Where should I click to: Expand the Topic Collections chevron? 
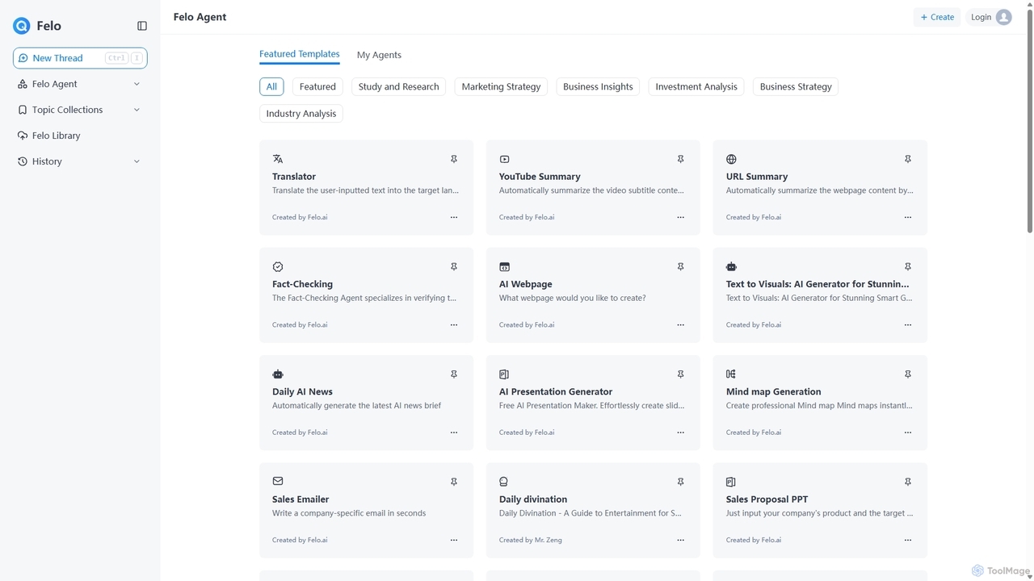click(137, 110)
